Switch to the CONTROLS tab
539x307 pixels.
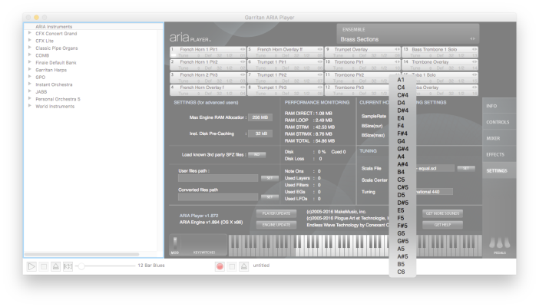coord(499,122)
